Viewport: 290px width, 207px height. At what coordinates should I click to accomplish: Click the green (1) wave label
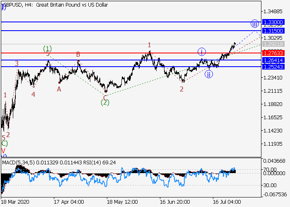(x=48, y=48)
